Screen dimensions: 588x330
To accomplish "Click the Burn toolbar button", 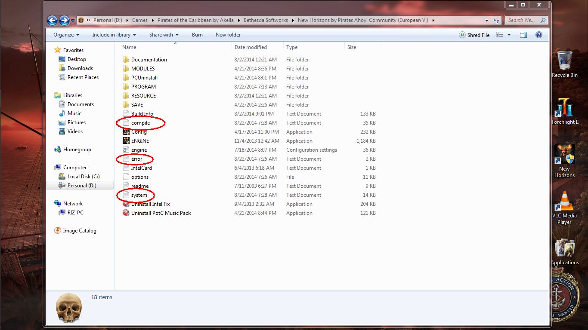I will tap(197, 35).
